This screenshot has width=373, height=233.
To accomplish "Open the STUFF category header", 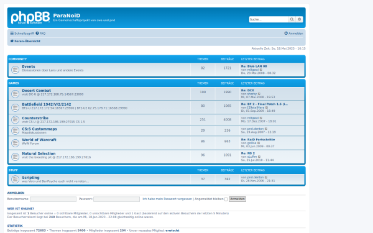I will [x=13, y=170].
